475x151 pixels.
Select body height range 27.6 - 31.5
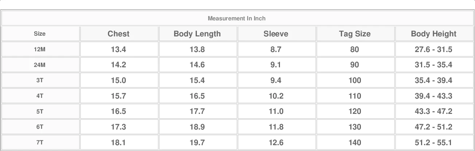[434, 49]
